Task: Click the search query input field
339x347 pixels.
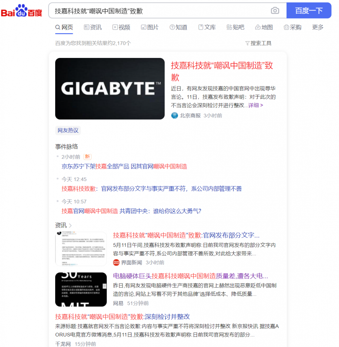Action: click(159, 11)
